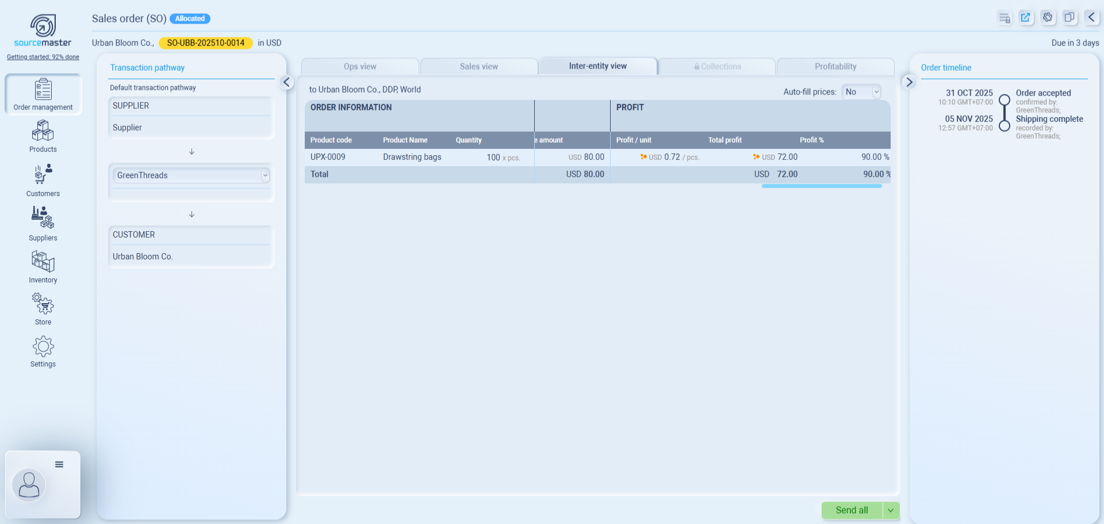The image size is (1104, 524).
Task: Open the Getting started 92% done link
Action: coord(43,57)
